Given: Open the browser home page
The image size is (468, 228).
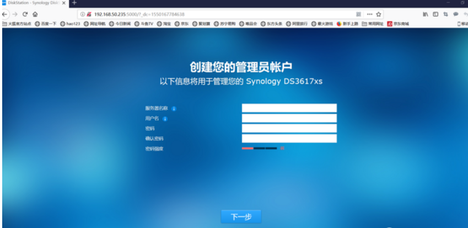Looking at the screenshot, I should point(35,14).
